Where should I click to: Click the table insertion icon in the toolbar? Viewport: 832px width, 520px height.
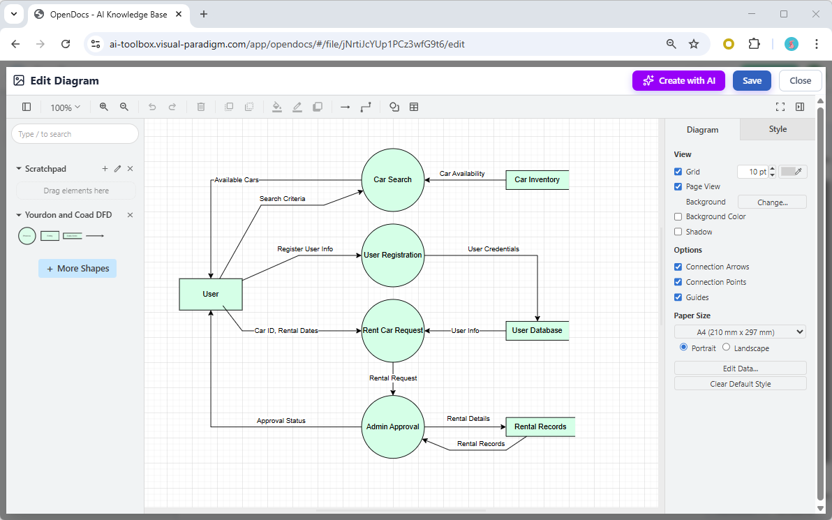pyautogui.click(x=415, y=107)
